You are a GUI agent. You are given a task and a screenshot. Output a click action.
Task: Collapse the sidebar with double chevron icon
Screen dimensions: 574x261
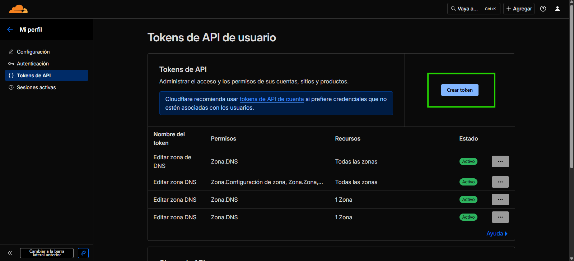coord(10,253)
